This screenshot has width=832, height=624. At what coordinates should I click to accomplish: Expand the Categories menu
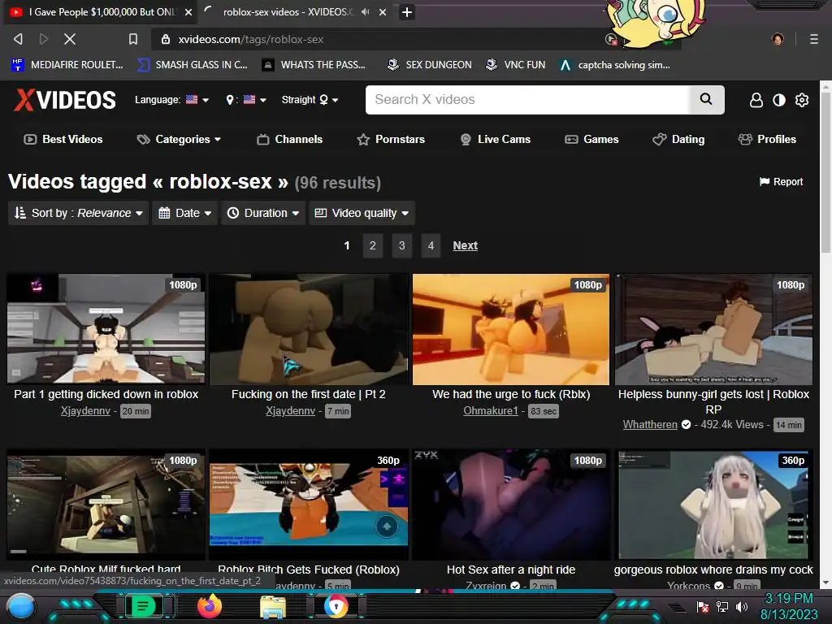pyautogui.click(x=179, y=139)
